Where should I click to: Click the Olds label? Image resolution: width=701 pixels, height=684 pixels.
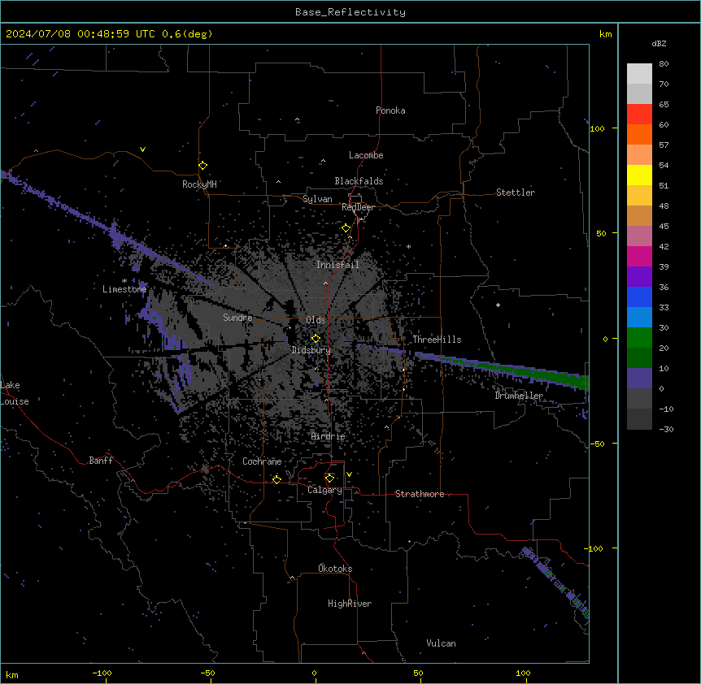click(316, 320)
